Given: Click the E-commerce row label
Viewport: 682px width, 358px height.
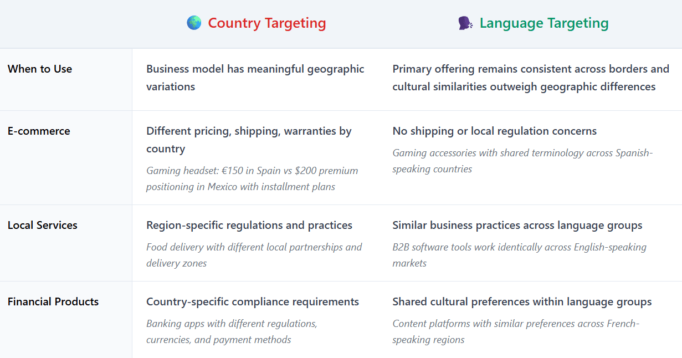Looking at the screenshot, I should click(39, 131).
